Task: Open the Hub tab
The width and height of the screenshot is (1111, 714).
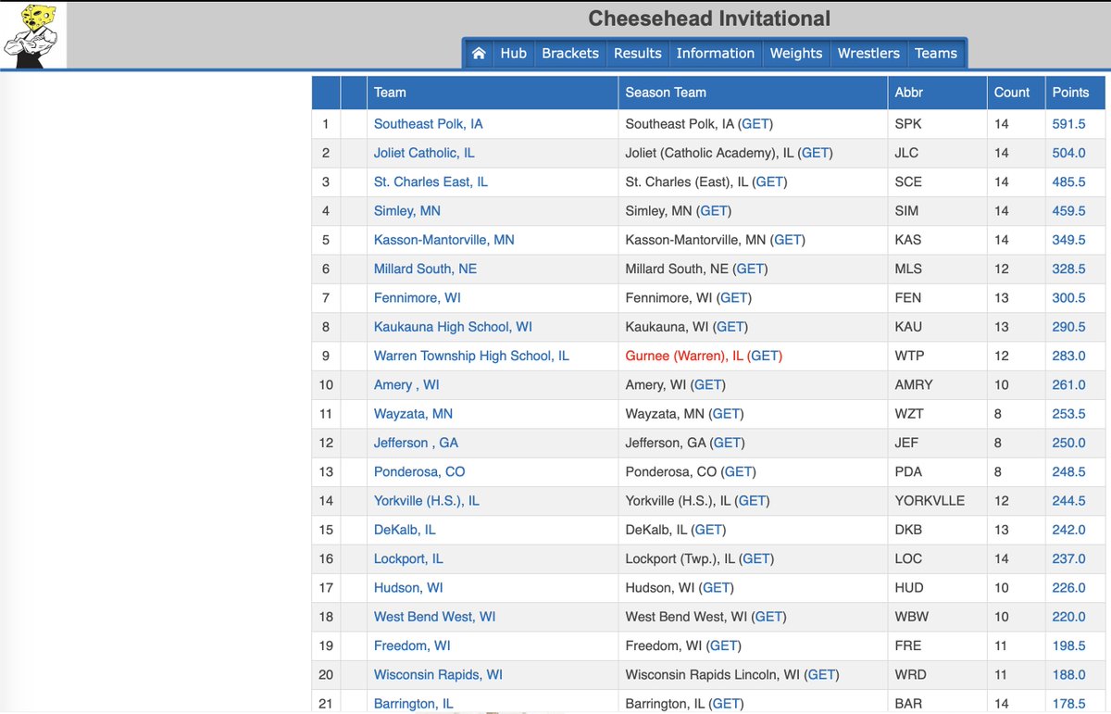Action: pyautogui.click(x=514, y=54)
